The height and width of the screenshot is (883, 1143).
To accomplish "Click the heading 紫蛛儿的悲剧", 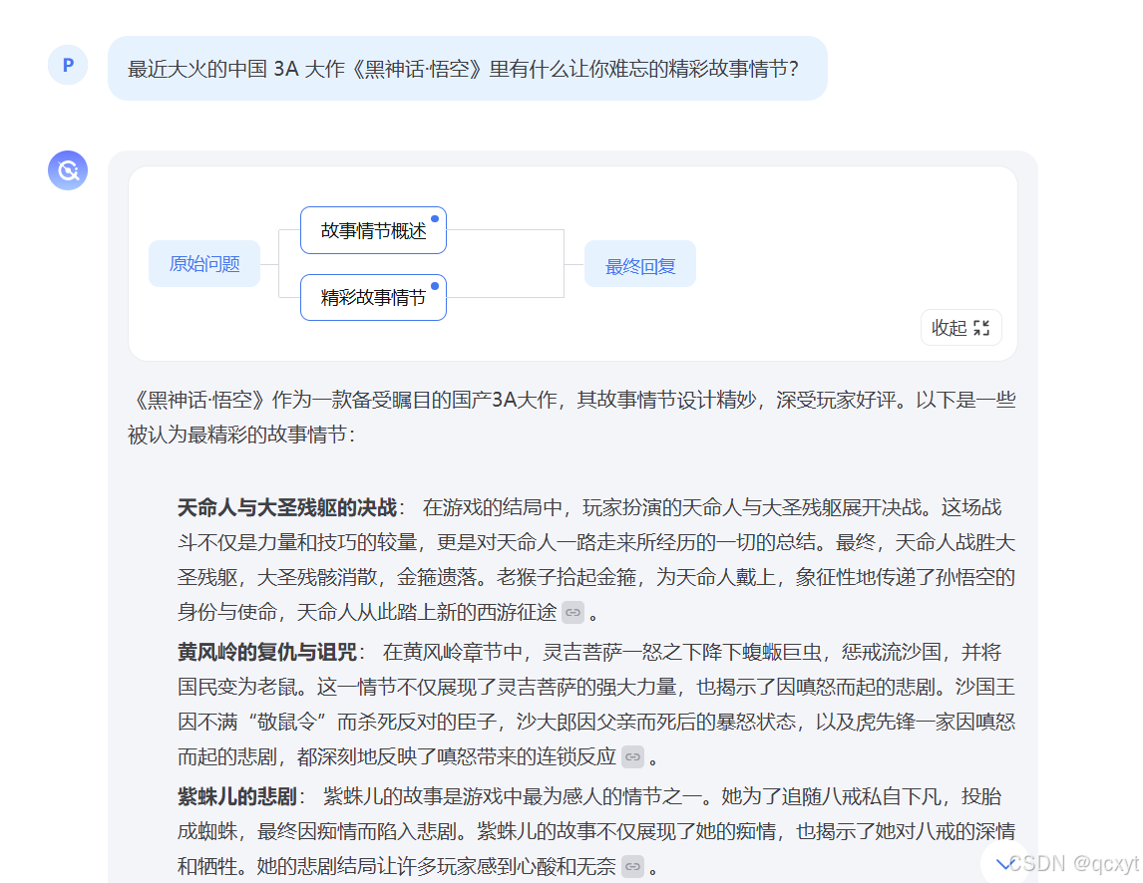I will coord(237,796).
